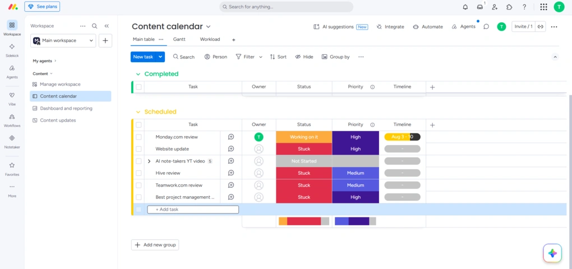
Task: Expand subitems of AI note-takers YT video
Action: [x=149, y=161]
